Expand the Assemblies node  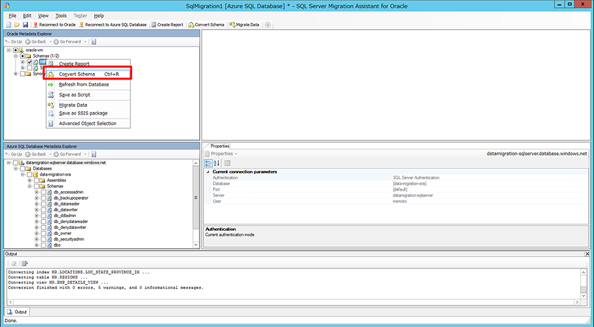coord(30,181)
